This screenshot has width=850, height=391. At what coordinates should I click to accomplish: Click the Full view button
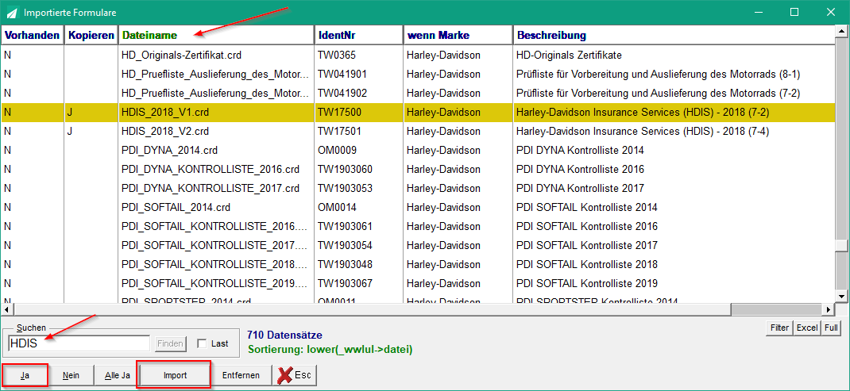point(830,328)
